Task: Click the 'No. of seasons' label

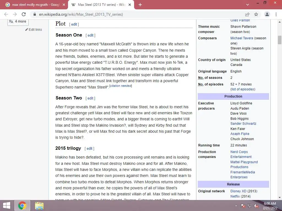Action: click(x=210, y=78)
